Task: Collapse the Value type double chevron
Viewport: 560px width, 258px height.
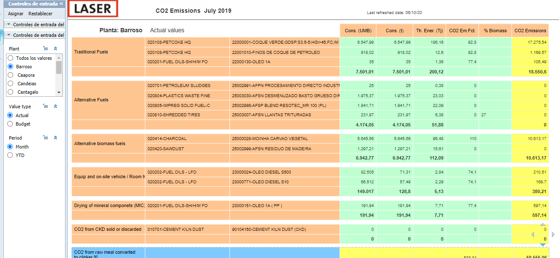Action: click(x=55, y=107)
